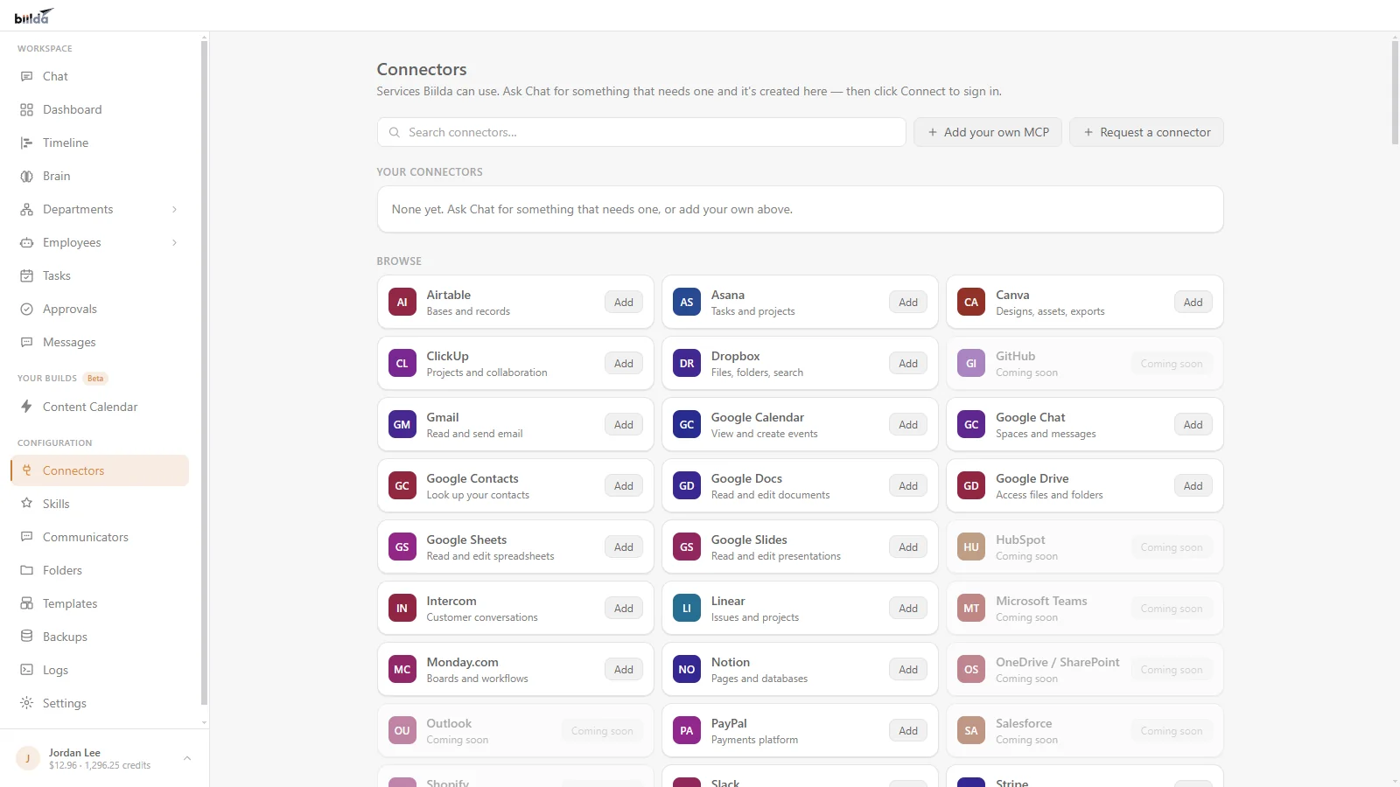Image resolution: width=1400 pixels, height=787 pixels.
Task: Click Add your own MCP button
Action: (x=988, y=132)
